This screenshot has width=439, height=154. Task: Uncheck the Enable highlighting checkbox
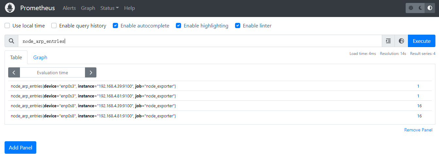point(178,26)
